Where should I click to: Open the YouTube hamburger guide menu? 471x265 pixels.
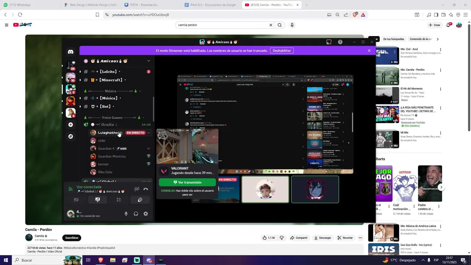coord(6,25)
